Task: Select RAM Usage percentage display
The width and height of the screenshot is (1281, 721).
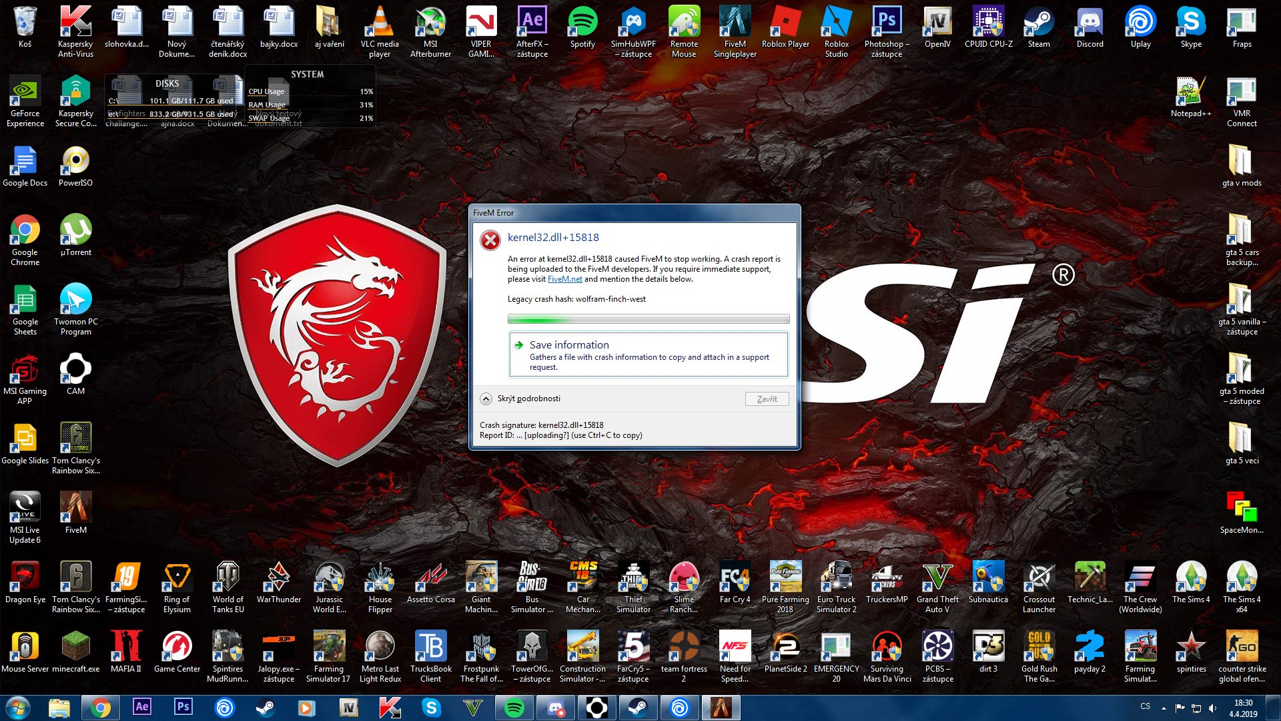Action: (368, 105)
